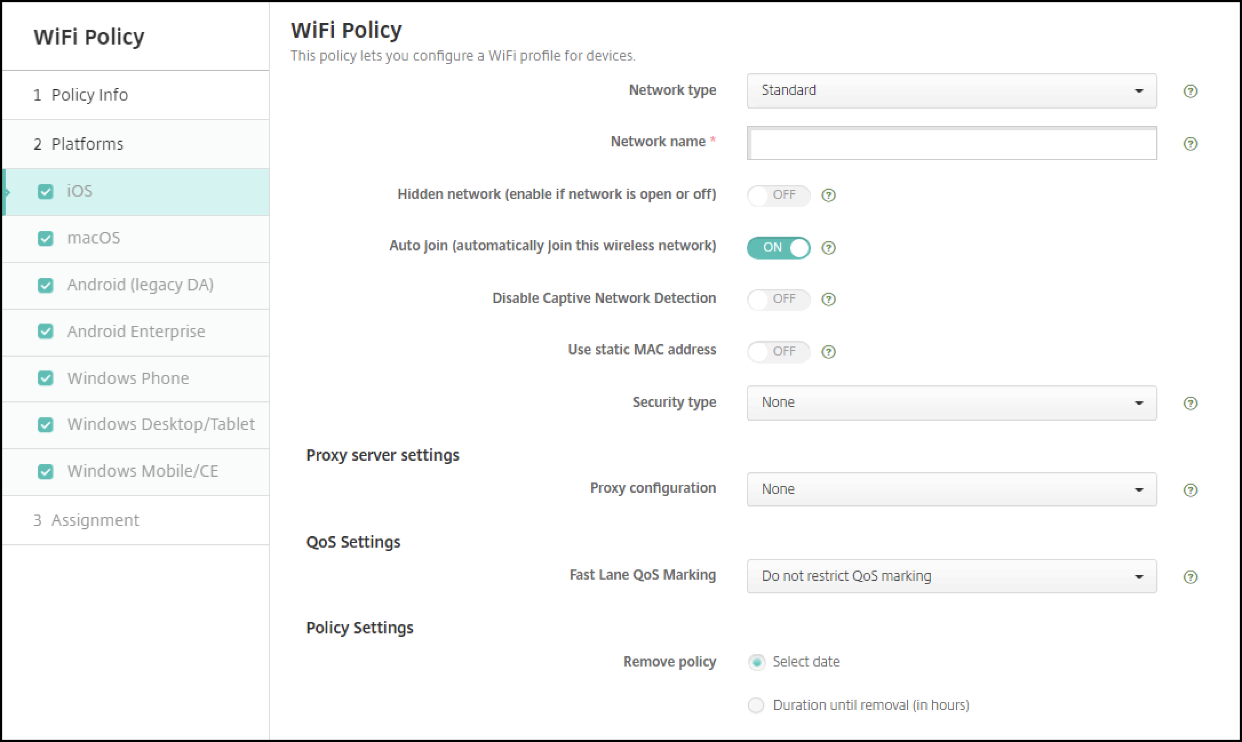The height and width of the screenshot is (742, 1242).
Task: Show help for Fast Lane QoS Marking
Action: [x=1190, y=577]
